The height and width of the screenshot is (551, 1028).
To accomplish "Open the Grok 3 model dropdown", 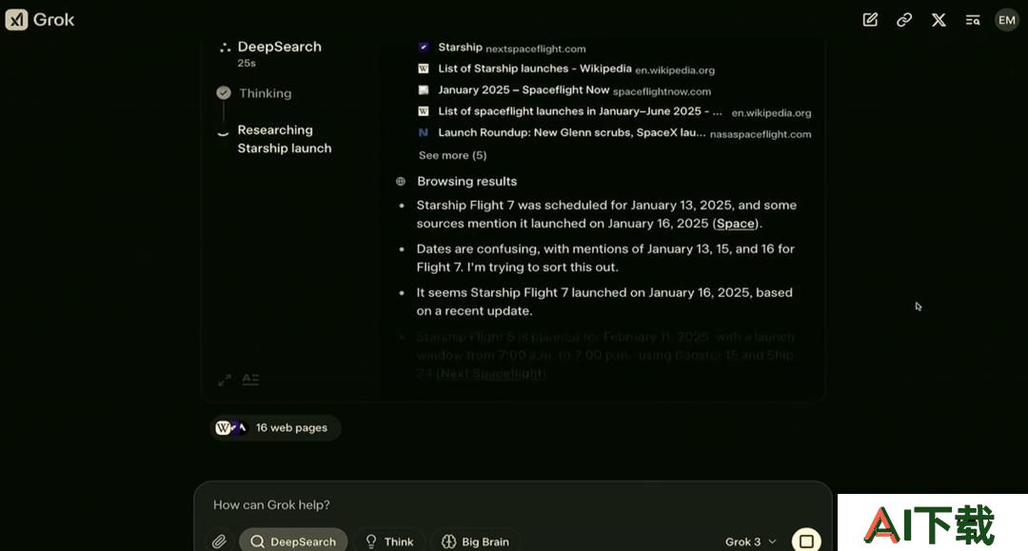I will pos(750,541).
